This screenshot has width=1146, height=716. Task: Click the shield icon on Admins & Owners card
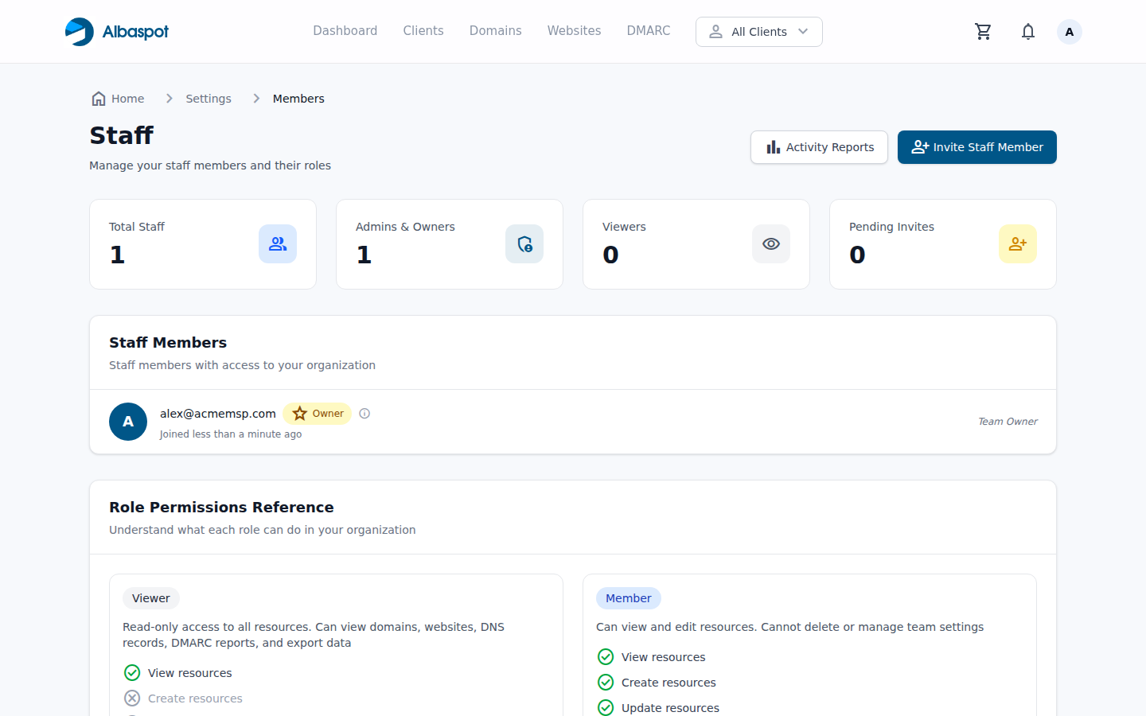click(x=524, y=243)
